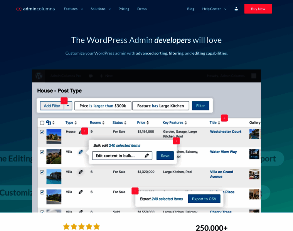Image resolution: width=293 pixels, height=231 pixels.
Task: Go to the Blog
Action: (190, 9)
